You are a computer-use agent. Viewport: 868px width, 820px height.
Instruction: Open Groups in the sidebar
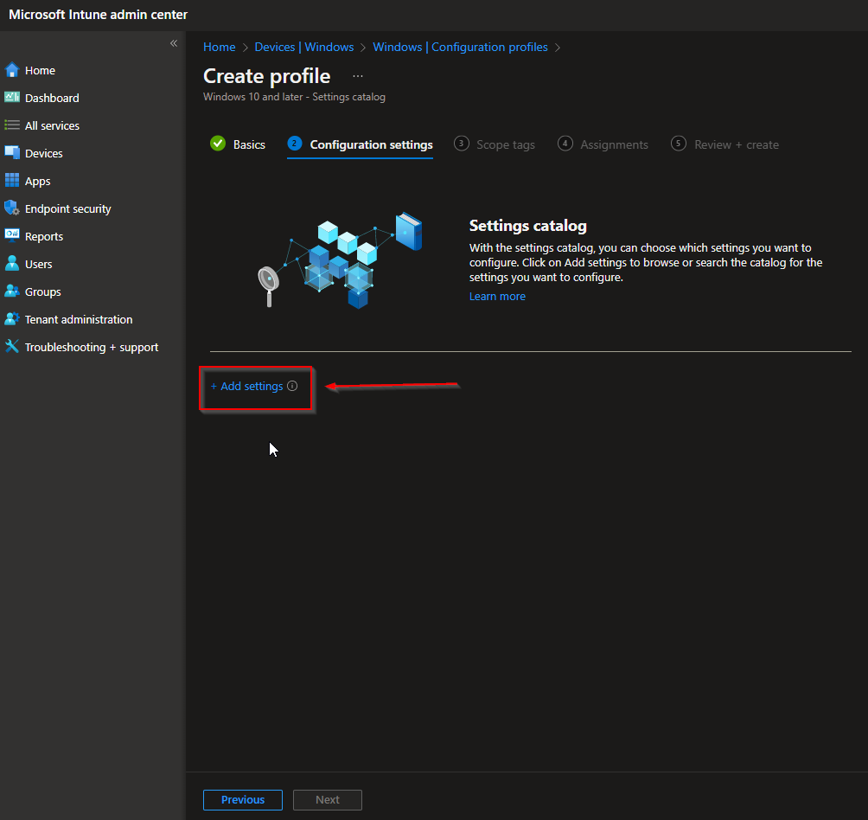click(42, 291)
